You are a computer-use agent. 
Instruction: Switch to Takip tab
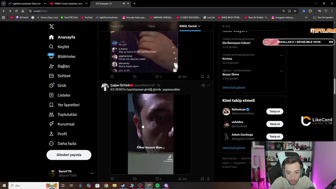tap(151, 26)
